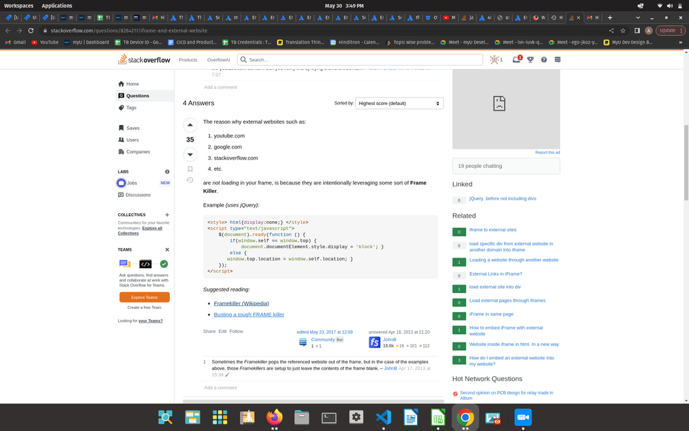Open the Stack Exchange sites menu icon
This screenshot has height=431, width=689.
558,60
